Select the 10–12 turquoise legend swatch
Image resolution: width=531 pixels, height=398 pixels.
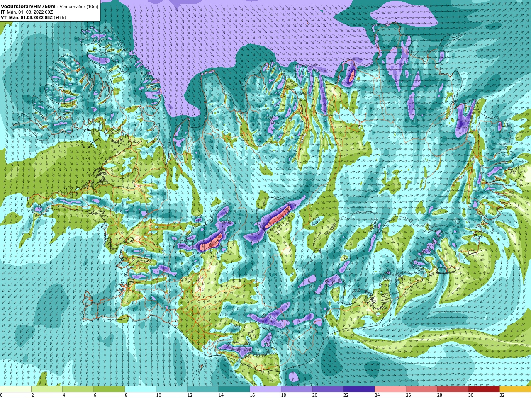coord(172,389)
